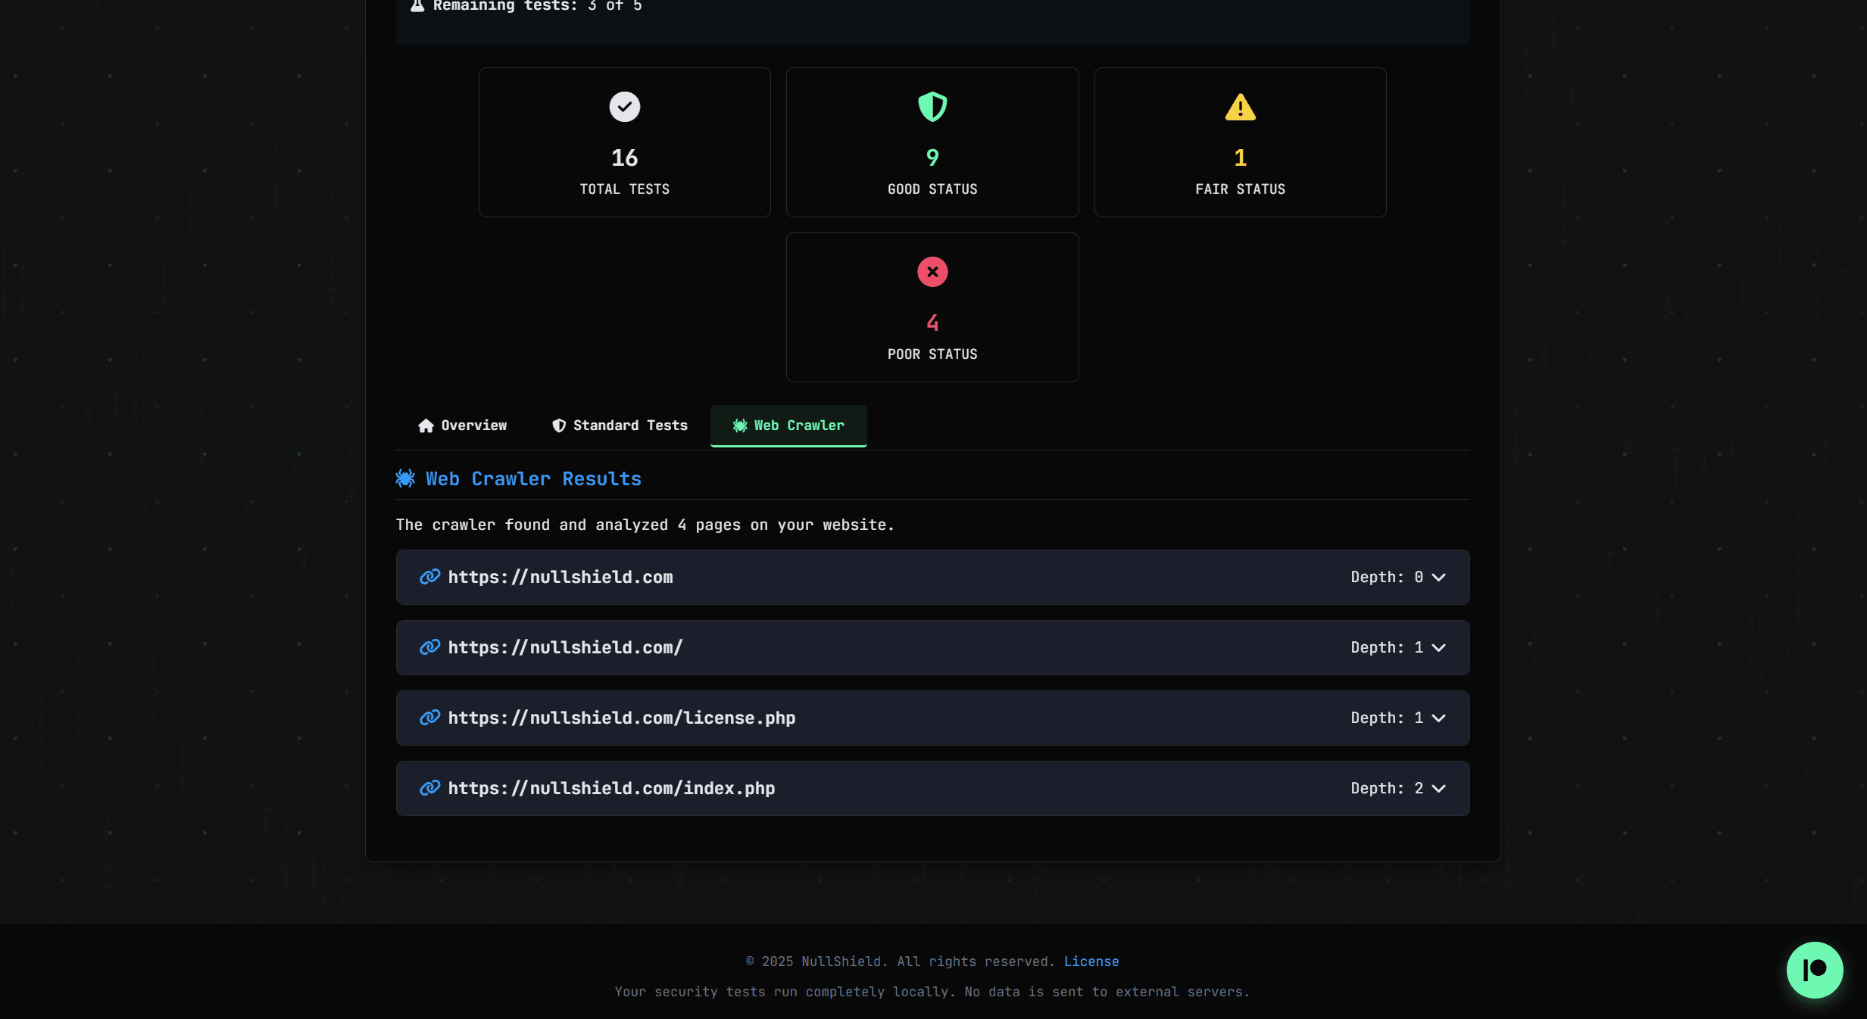Click the link icon beside index.php

429,788
